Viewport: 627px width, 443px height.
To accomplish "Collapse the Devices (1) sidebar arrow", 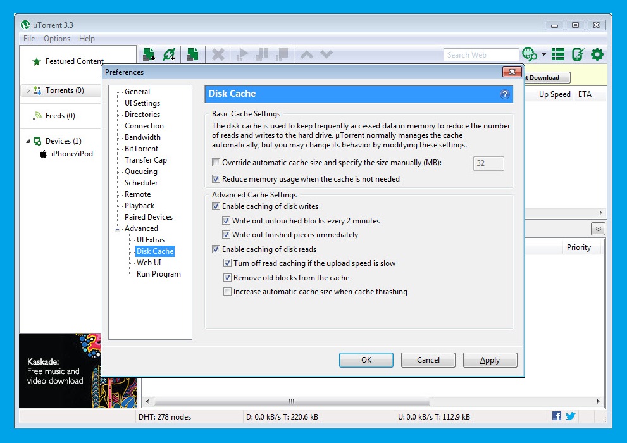I will [x=28, y=141].
